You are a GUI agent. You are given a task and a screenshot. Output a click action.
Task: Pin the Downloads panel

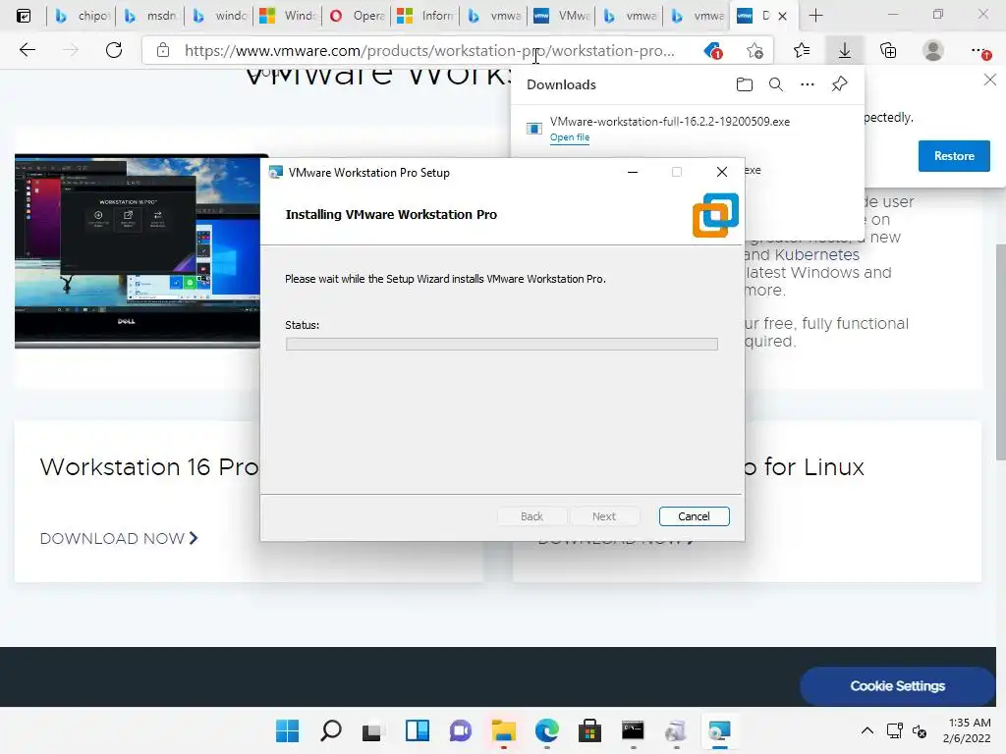click(x=839, y=84)
